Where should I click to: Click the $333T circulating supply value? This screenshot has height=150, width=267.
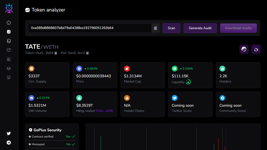[34, 76]
